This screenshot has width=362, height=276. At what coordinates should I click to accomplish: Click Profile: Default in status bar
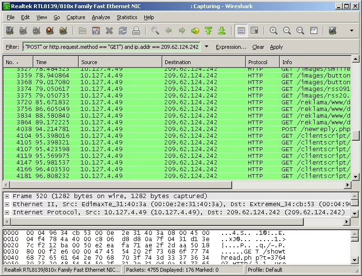265,270
